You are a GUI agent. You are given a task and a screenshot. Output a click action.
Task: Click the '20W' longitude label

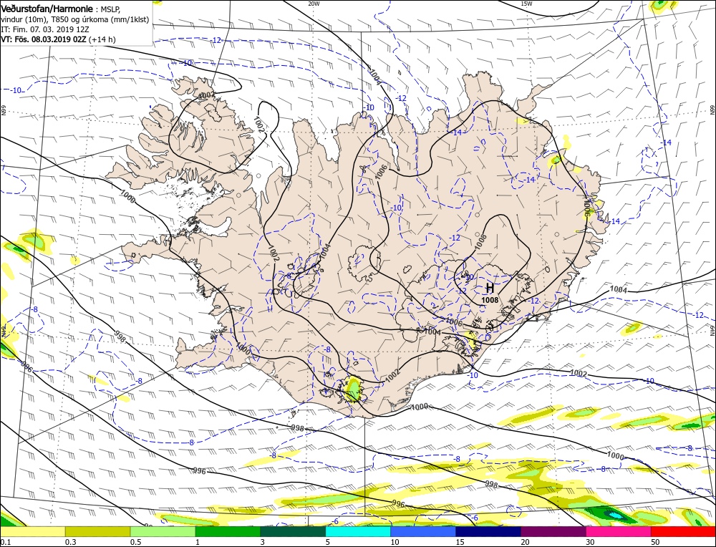click(314, 3)
